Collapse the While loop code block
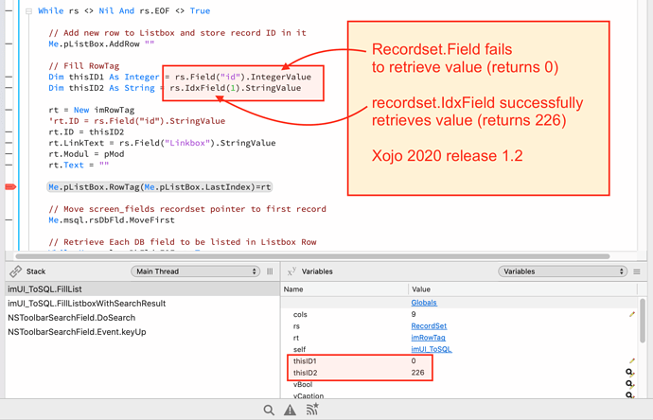 point(28,11)
